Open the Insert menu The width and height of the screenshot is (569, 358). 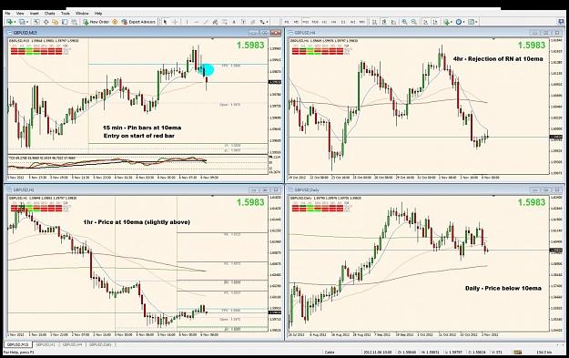point(35,14)
